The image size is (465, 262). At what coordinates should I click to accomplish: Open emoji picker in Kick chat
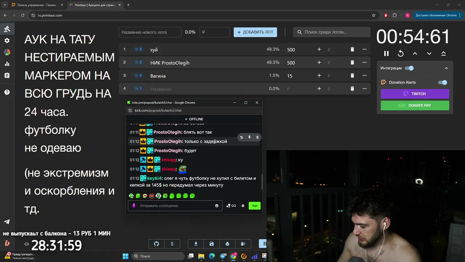[x=217, y=206]
